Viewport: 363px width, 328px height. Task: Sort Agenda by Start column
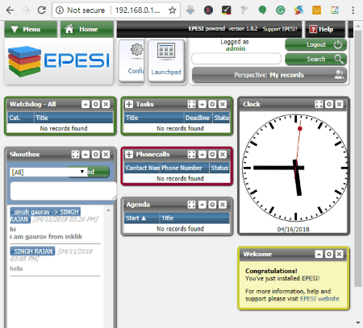pyautogui.click(x=142, y=218)
